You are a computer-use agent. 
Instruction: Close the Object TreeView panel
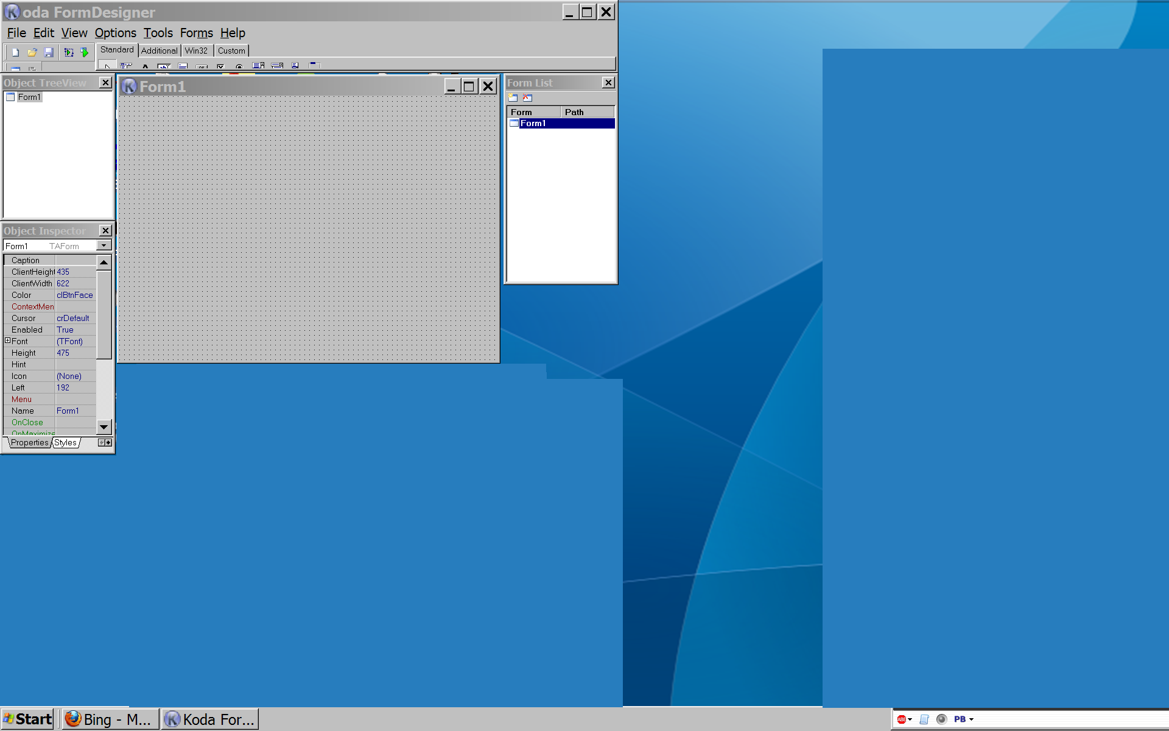[x=105, y=82]
